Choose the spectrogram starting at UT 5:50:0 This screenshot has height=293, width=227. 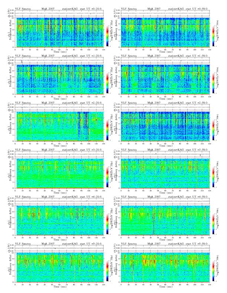(165, 267)
